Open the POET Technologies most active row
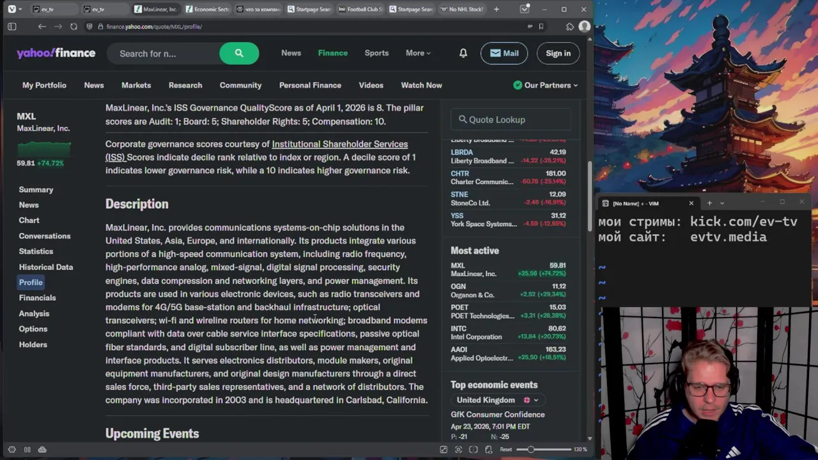 click(508, 311)
